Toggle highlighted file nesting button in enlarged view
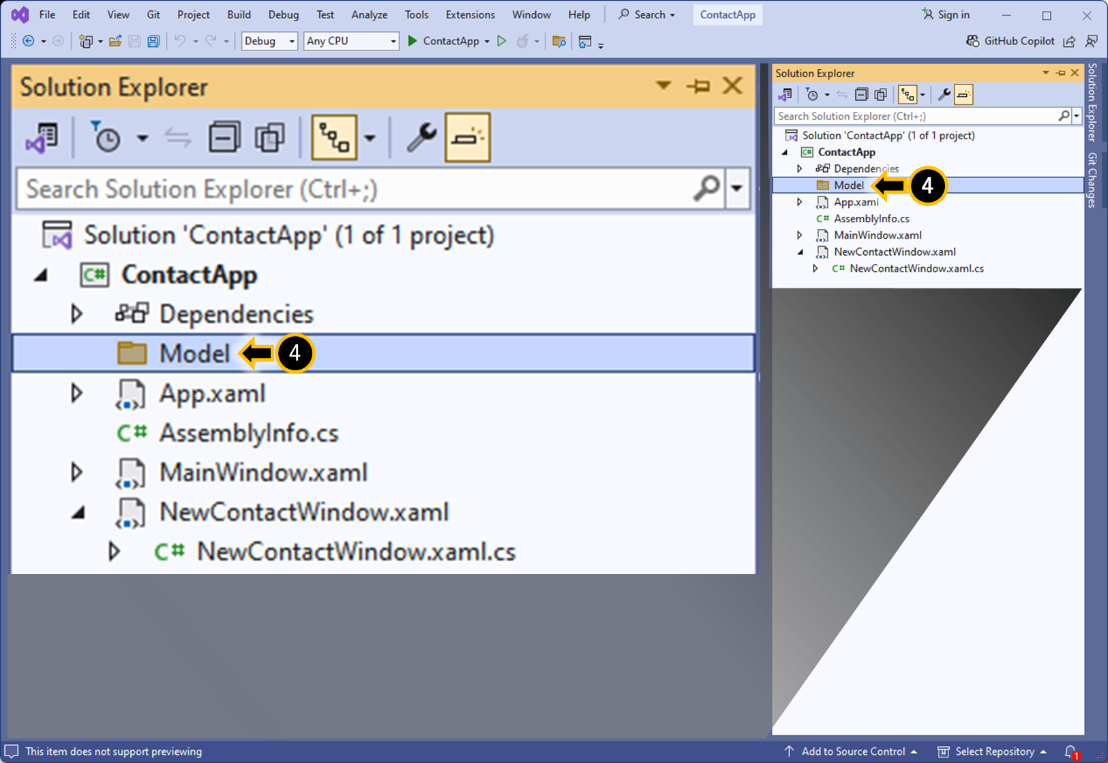 point(334,138)
